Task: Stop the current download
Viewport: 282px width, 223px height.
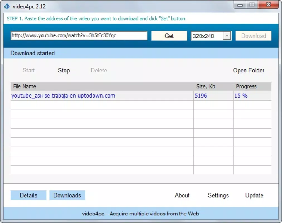Action: 64,70
